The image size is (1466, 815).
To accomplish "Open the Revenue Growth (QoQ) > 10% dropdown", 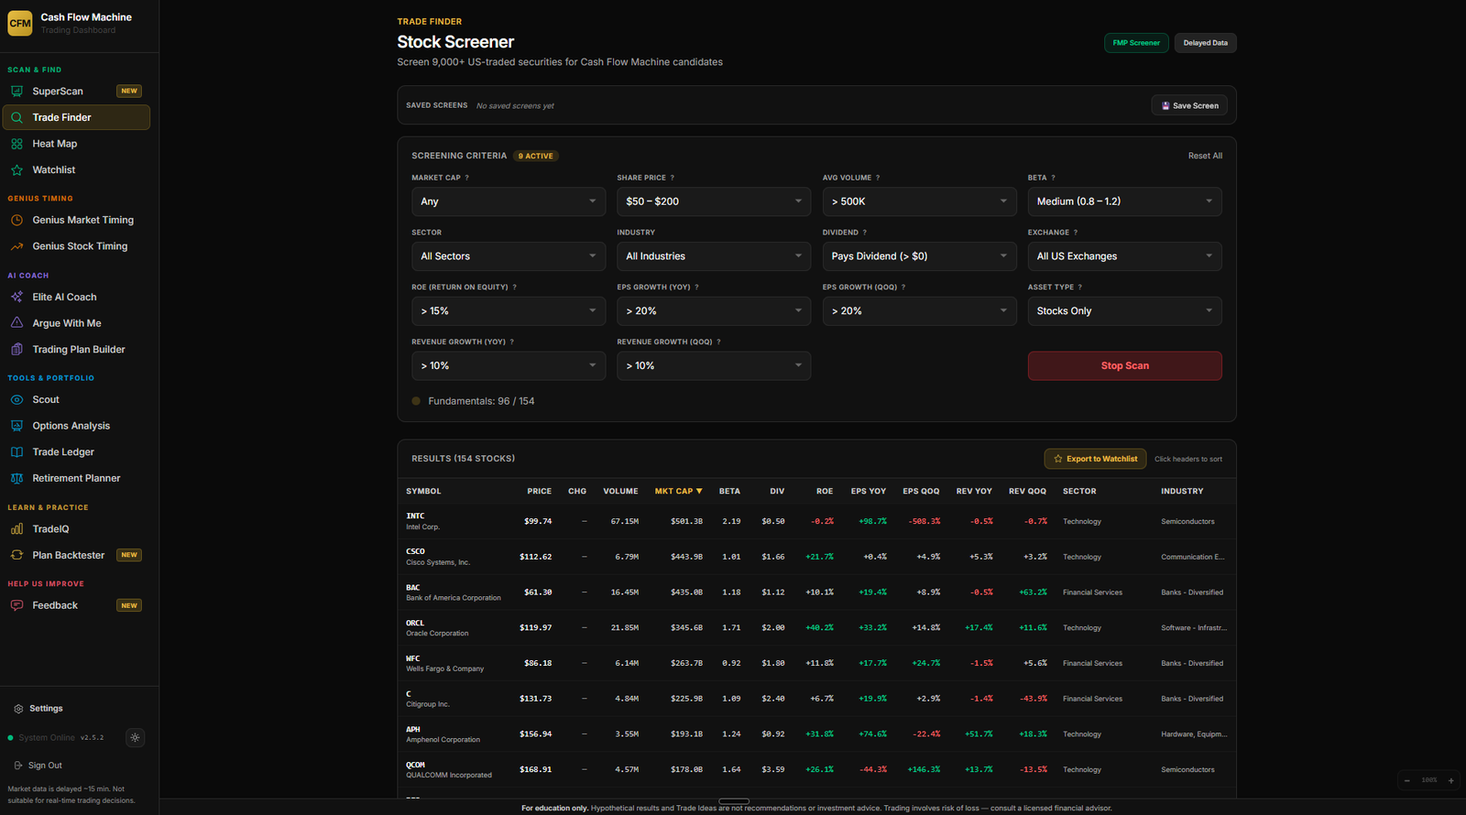I will pos(714,365).
